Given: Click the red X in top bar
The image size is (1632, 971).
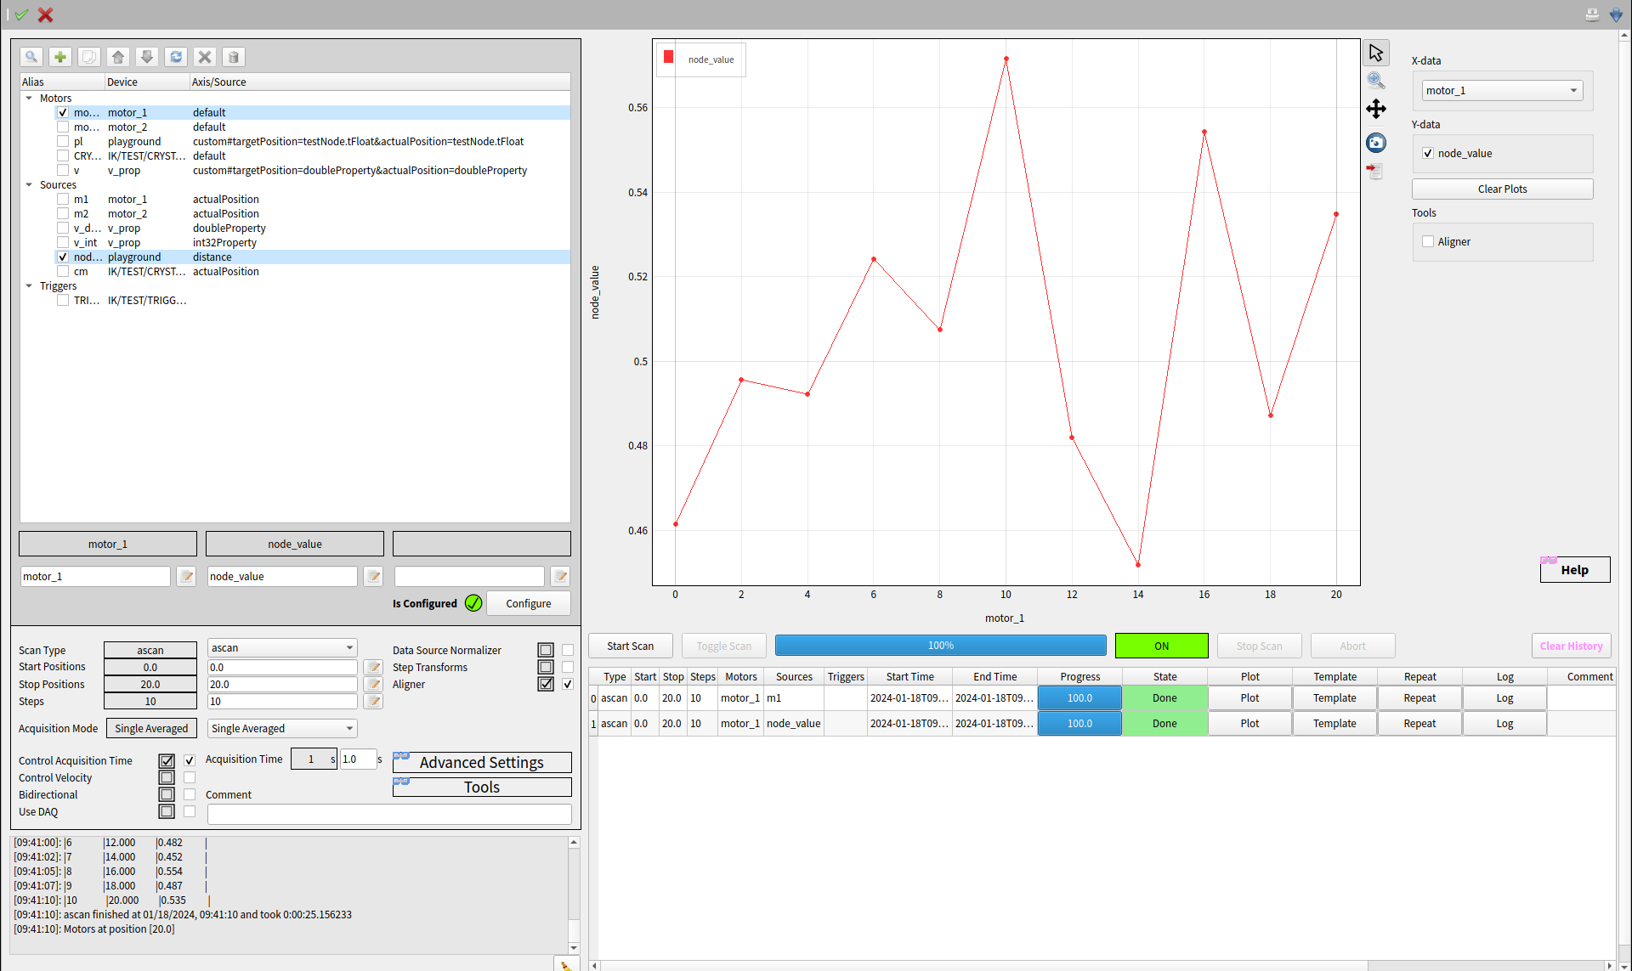Looking at the screenshot, I should (x=46, y=14).
